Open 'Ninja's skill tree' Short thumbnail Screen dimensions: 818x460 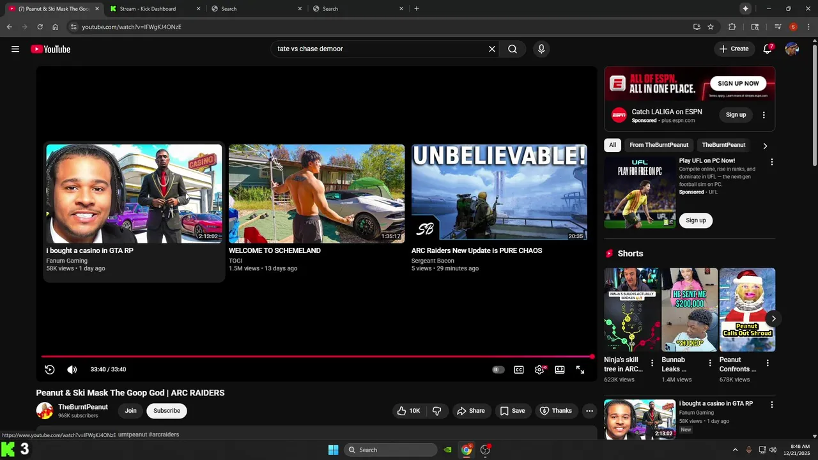coord(632,310)
